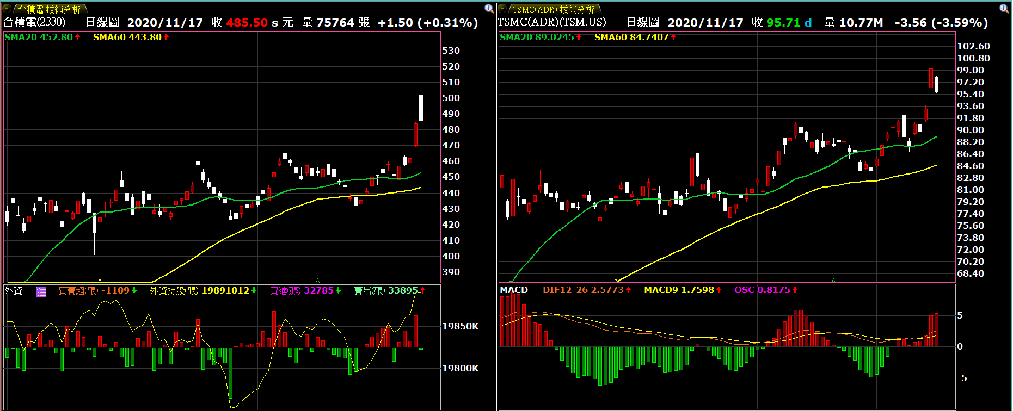Click the 68.40 price level on TSMC axis
Viewport: 1013px width, 411px height.
click(971, 274)
